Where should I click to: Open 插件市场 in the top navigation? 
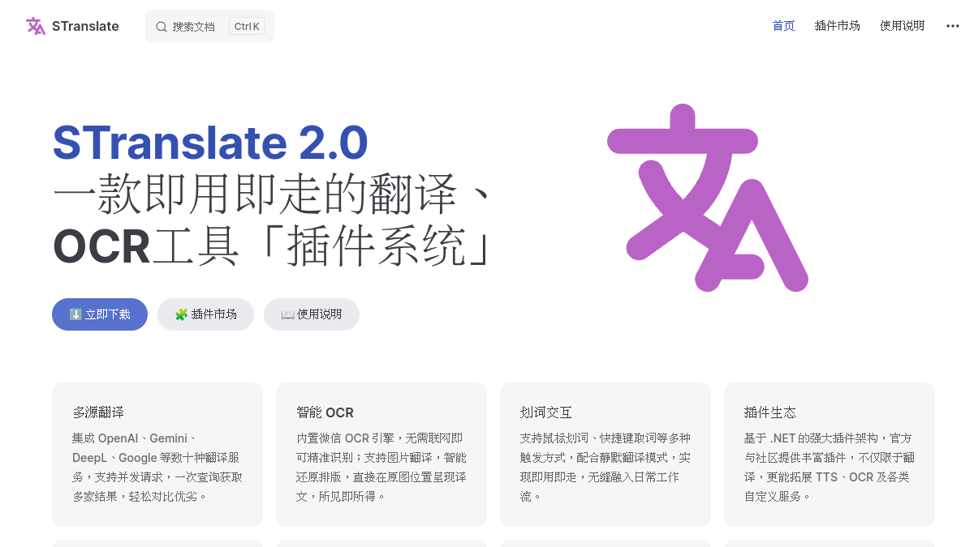click(x=837, y=26)
